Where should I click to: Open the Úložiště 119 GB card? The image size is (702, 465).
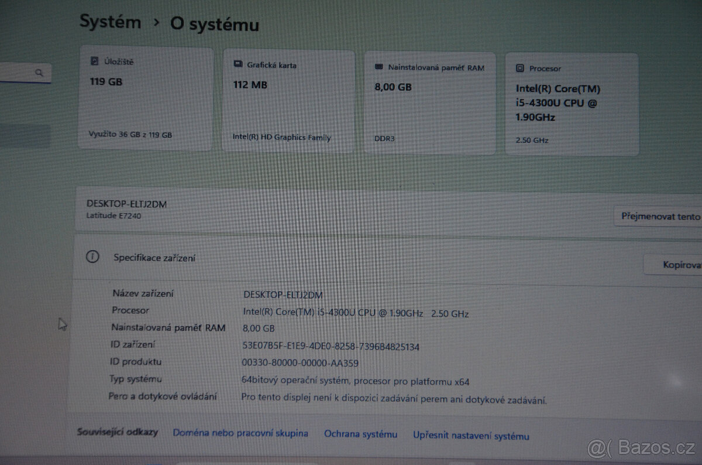coord(146,98)
